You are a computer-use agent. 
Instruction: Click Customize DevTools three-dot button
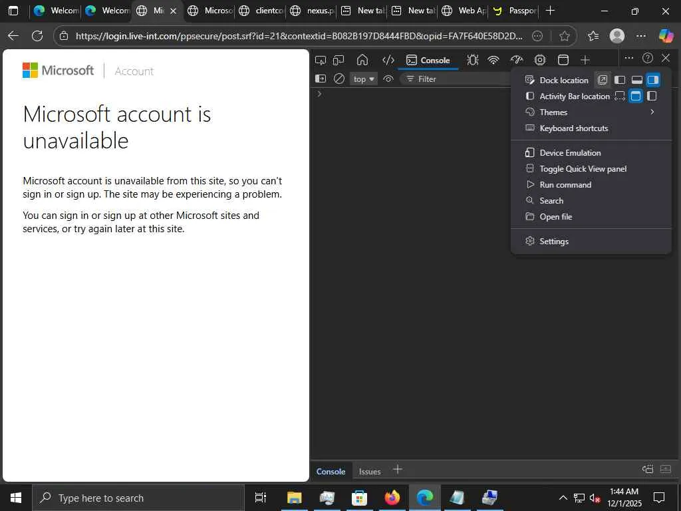pyautogui.click(x=629, y=58)
